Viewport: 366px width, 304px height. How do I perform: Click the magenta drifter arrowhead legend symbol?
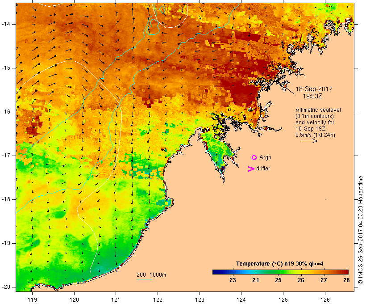click(251, 169)
